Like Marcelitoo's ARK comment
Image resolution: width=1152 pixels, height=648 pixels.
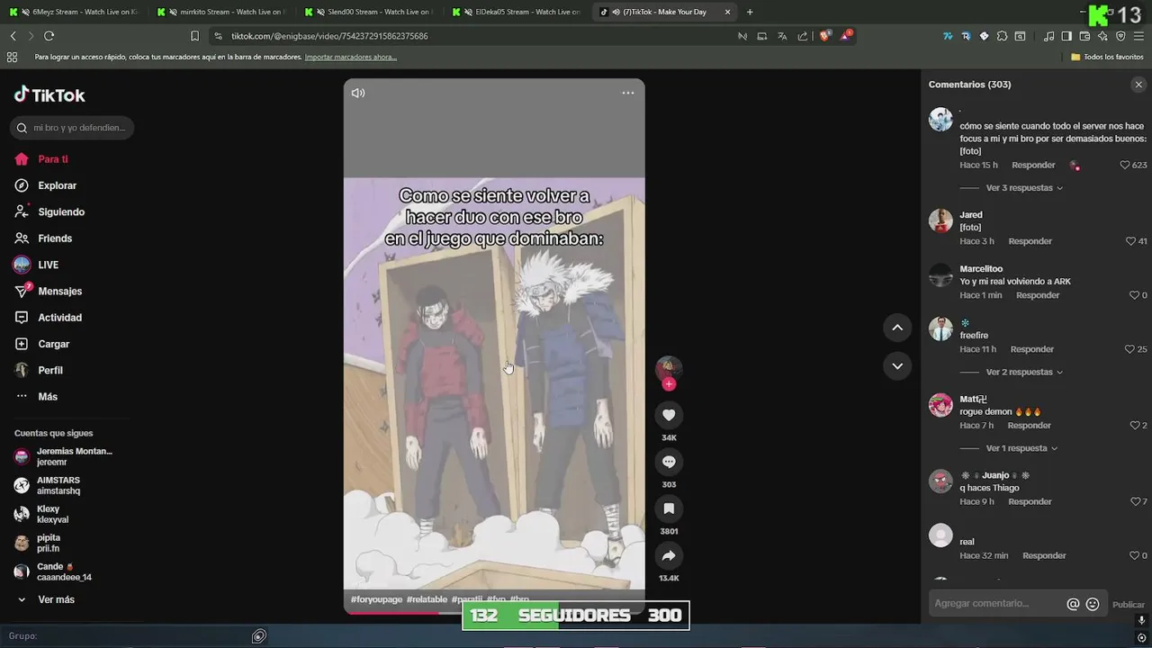(x=1134, y=295)
